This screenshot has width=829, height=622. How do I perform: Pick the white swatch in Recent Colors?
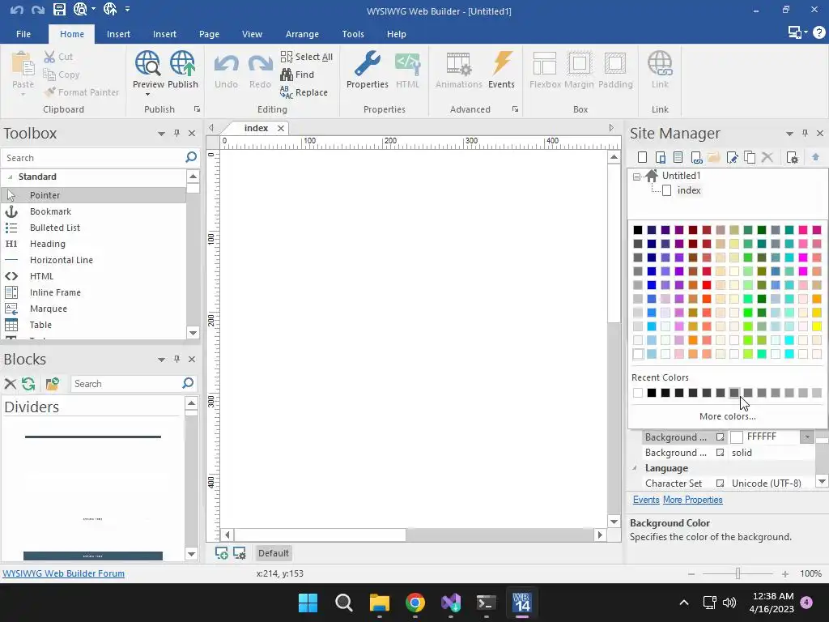click(638, 393)
